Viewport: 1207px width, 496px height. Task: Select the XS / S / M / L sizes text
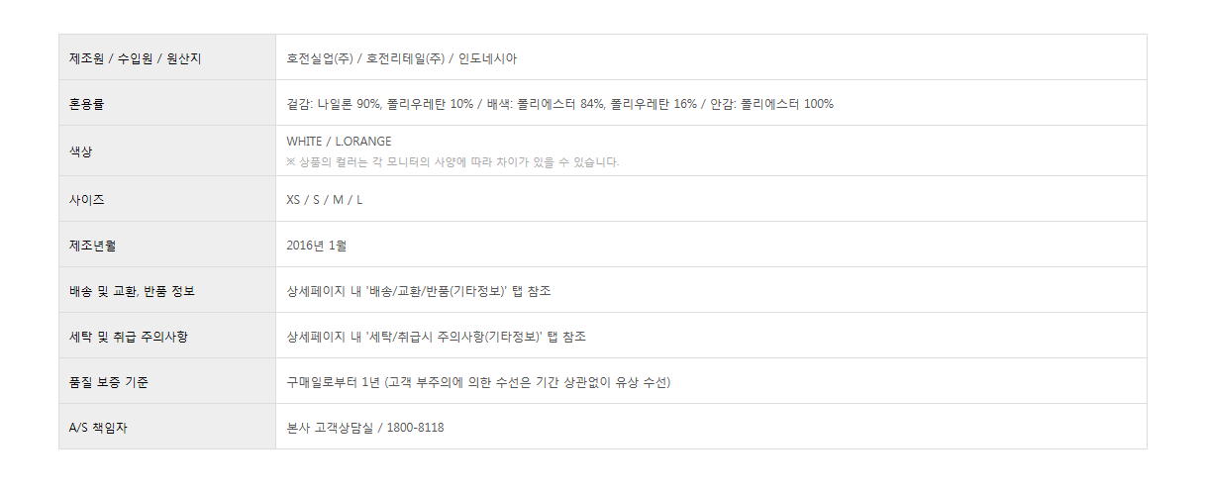[x=325, y=200]
